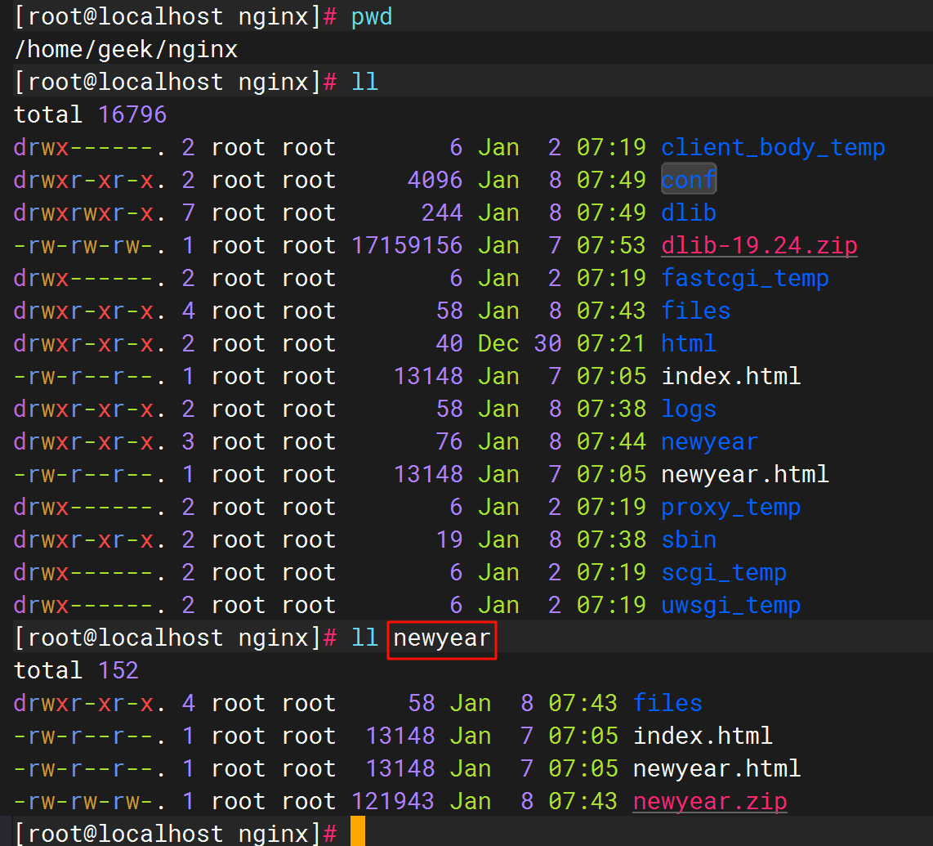The width and height of the screenshot is (933, 846).
Task: Click the size value 244 in dlib row
Action: tap(442, 213)
